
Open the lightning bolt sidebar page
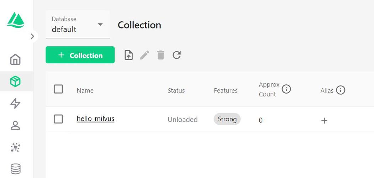tap(16, 104)
